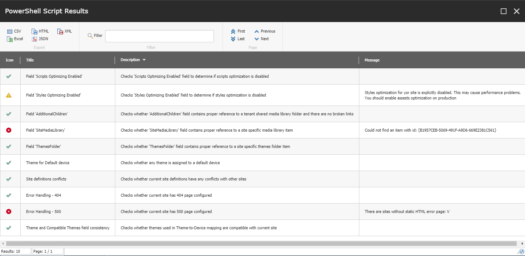
Task: Click description about tenant shared media library folder
Action: [237, 114]
